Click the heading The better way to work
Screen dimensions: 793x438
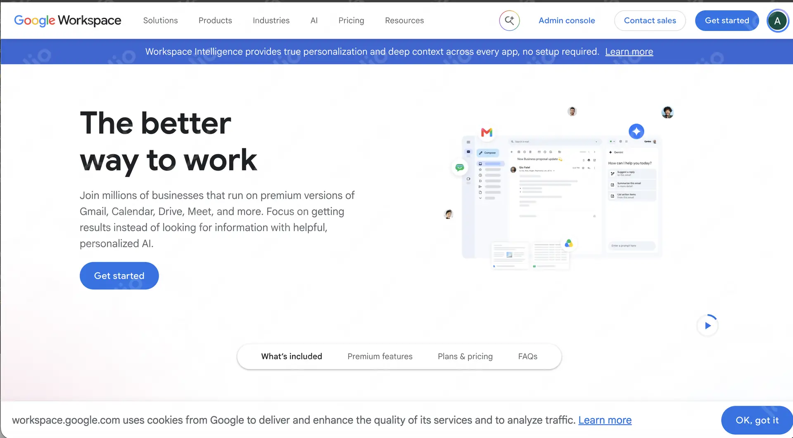169,142
